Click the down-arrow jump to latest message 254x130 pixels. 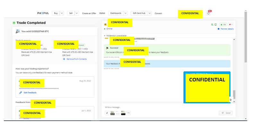(x=231, y=99)
